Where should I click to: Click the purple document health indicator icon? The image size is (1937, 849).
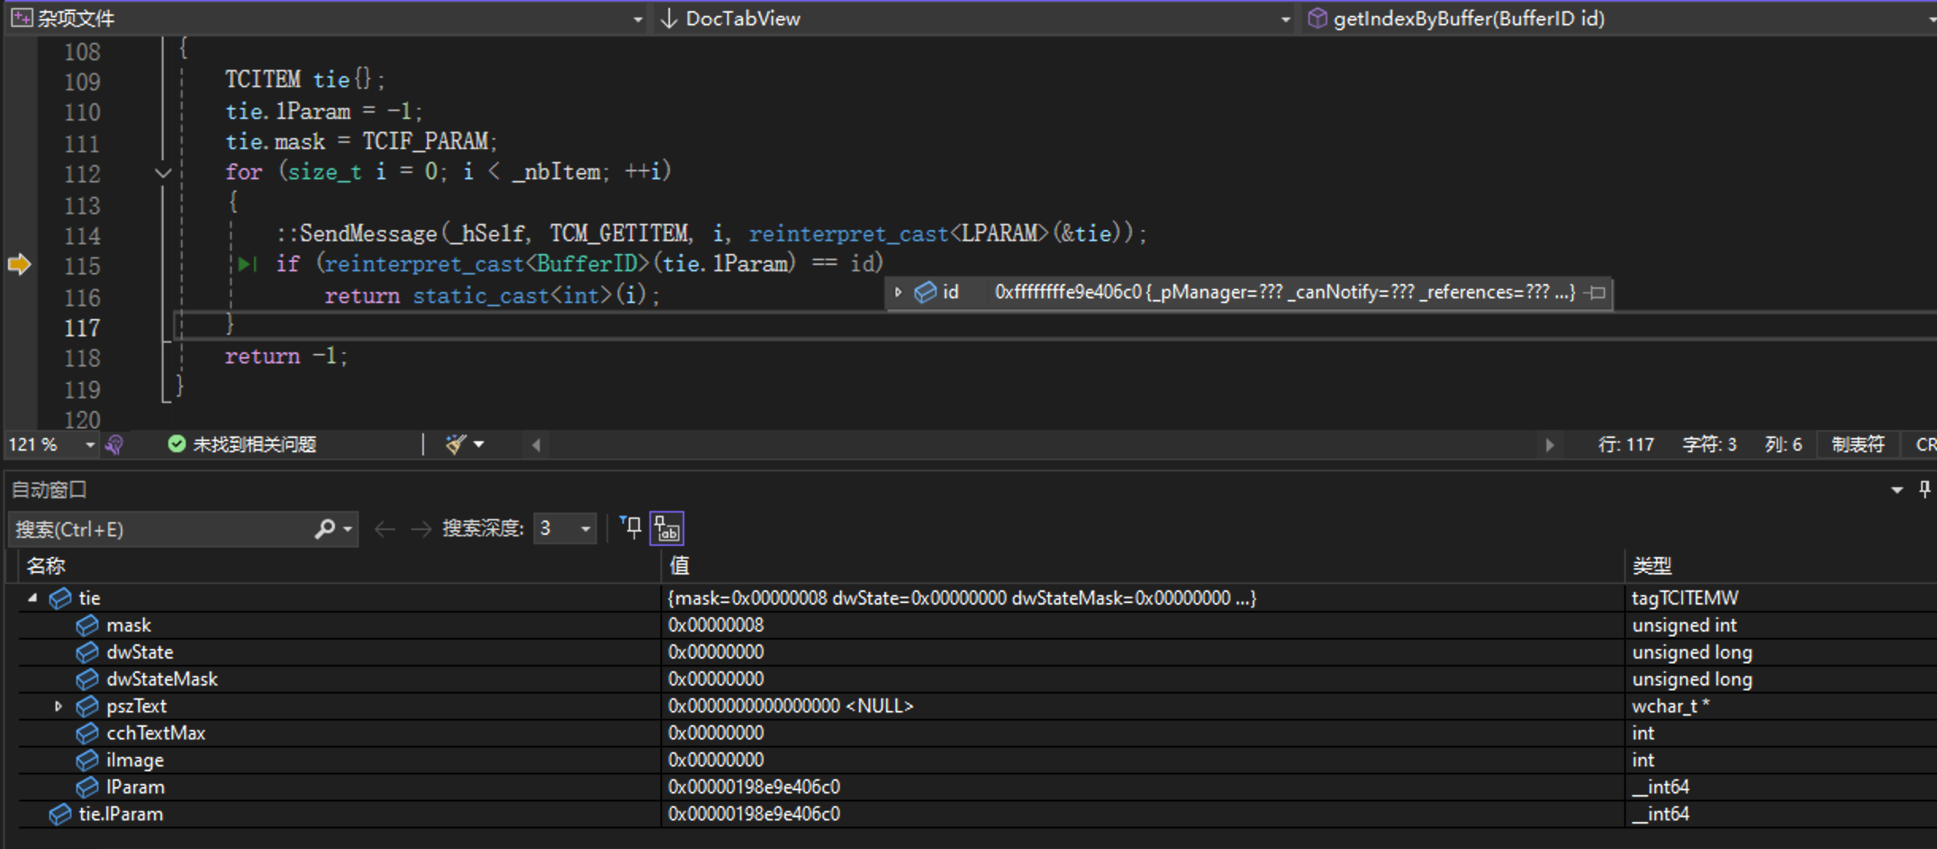click(114, 444)
